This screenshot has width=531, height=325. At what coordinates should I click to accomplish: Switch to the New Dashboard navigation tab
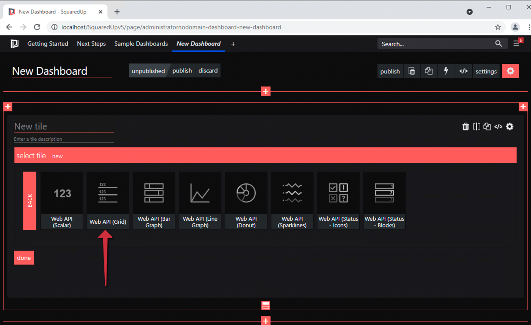(198, 43)
